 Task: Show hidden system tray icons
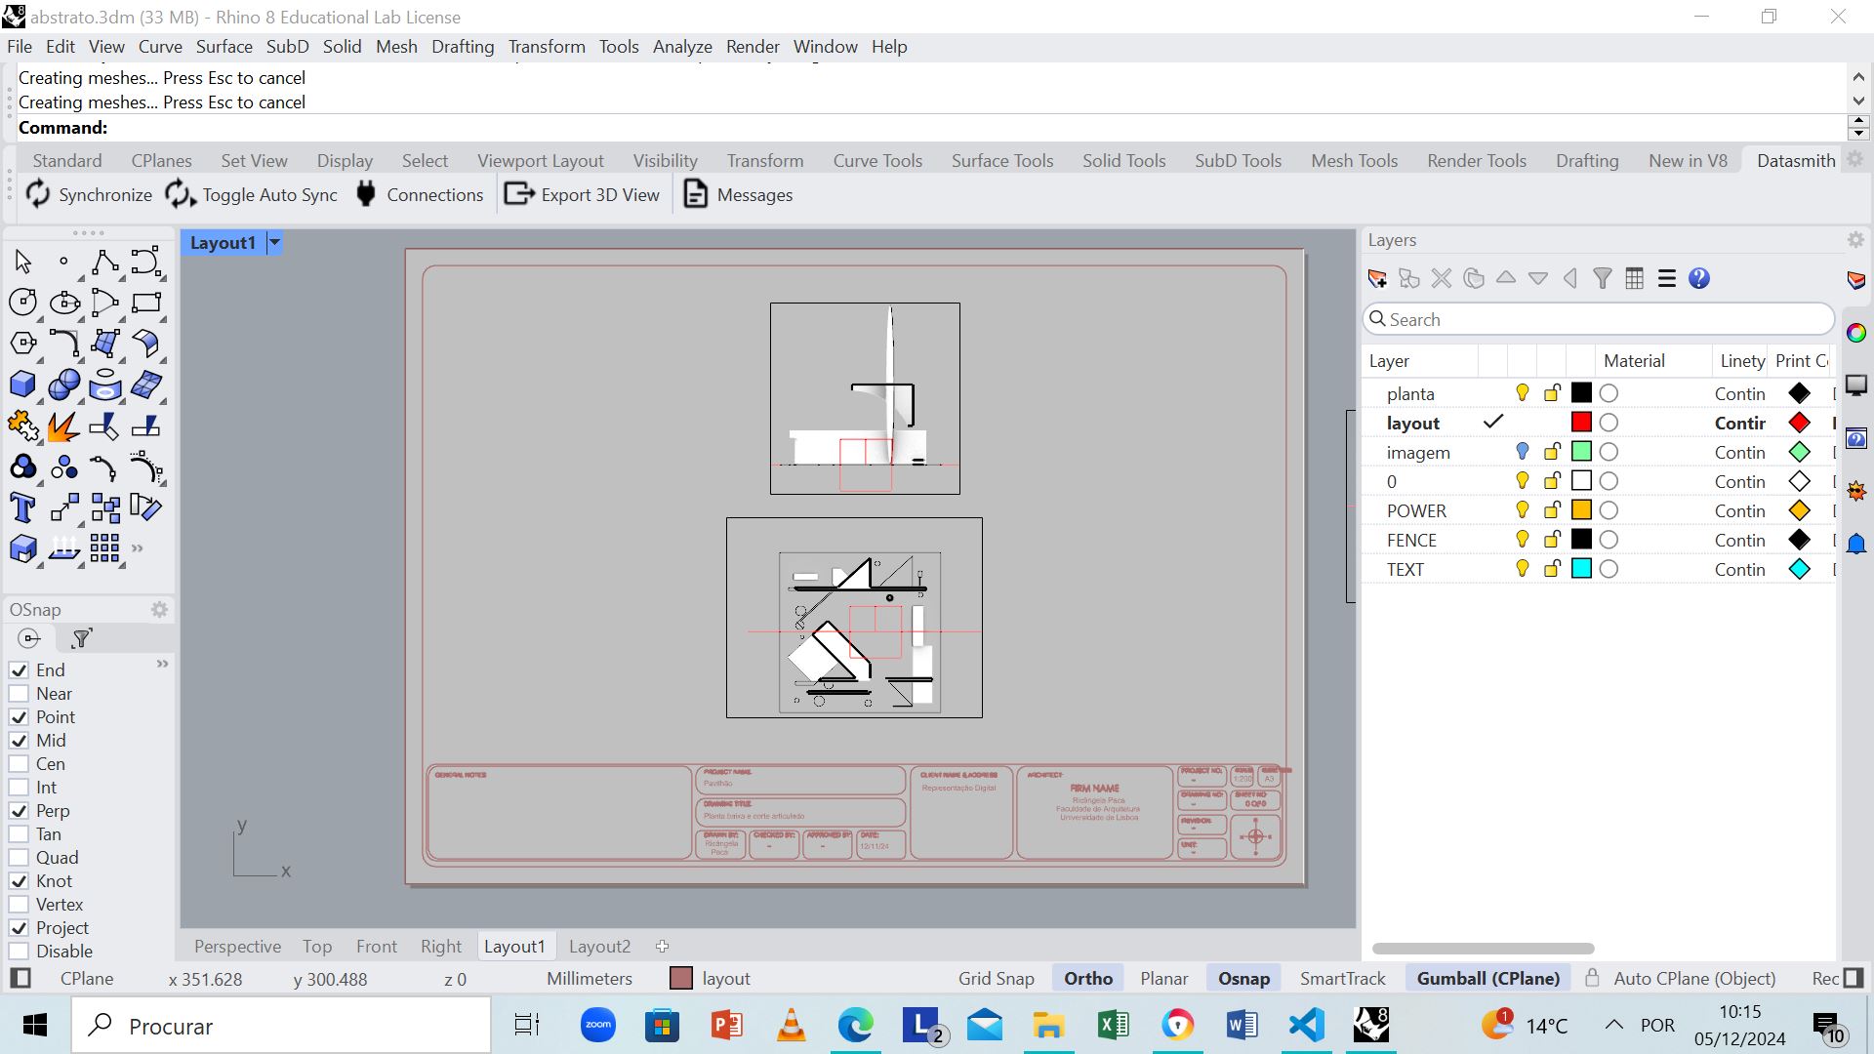click(1614, 1025)
